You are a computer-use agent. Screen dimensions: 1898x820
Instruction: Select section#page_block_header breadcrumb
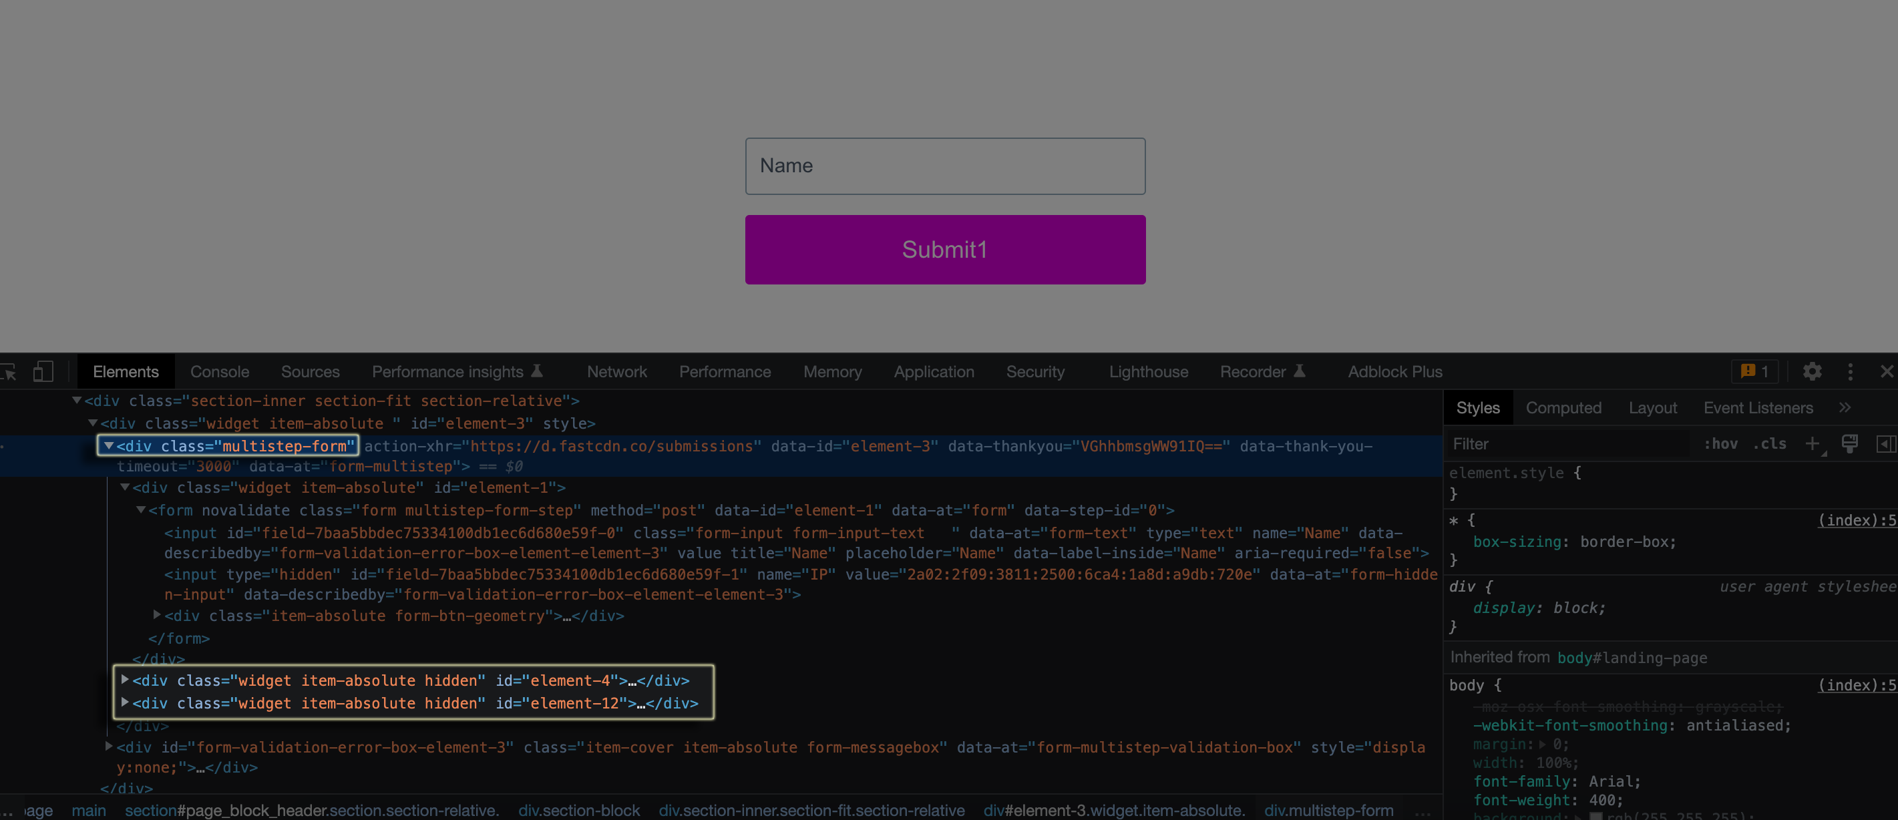[312, 810]
